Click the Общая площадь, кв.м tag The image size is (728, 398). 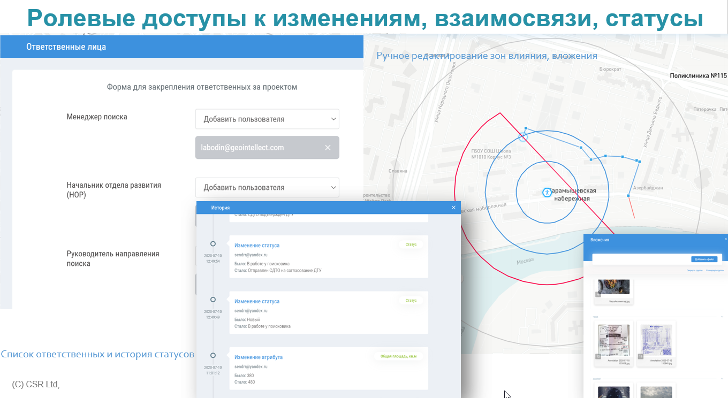[x=398, y=356]
